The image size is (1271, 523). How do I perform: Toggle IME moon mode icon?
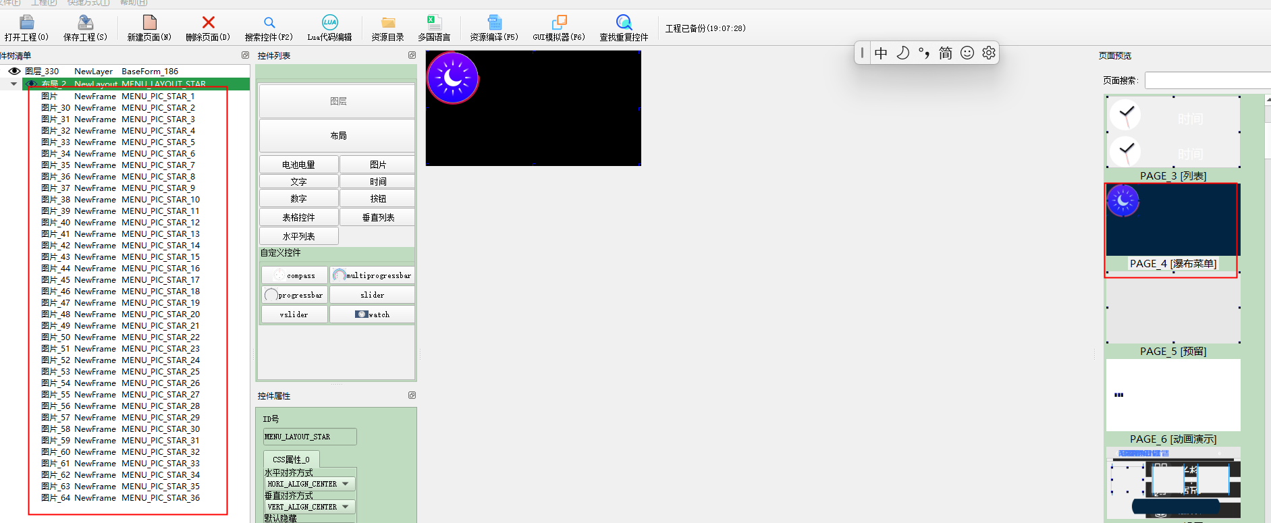(902, 53)
